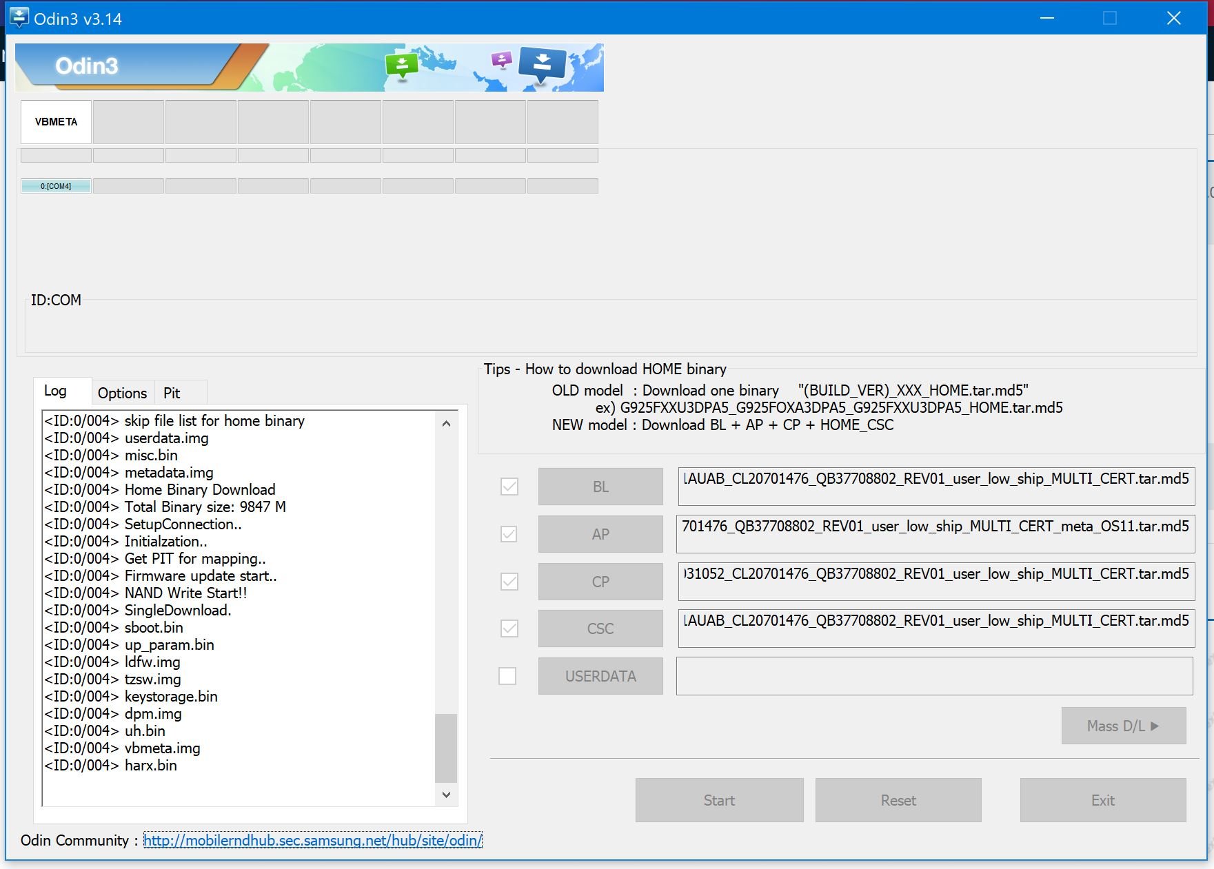Click the USERDATA file button

coord(600,676)
